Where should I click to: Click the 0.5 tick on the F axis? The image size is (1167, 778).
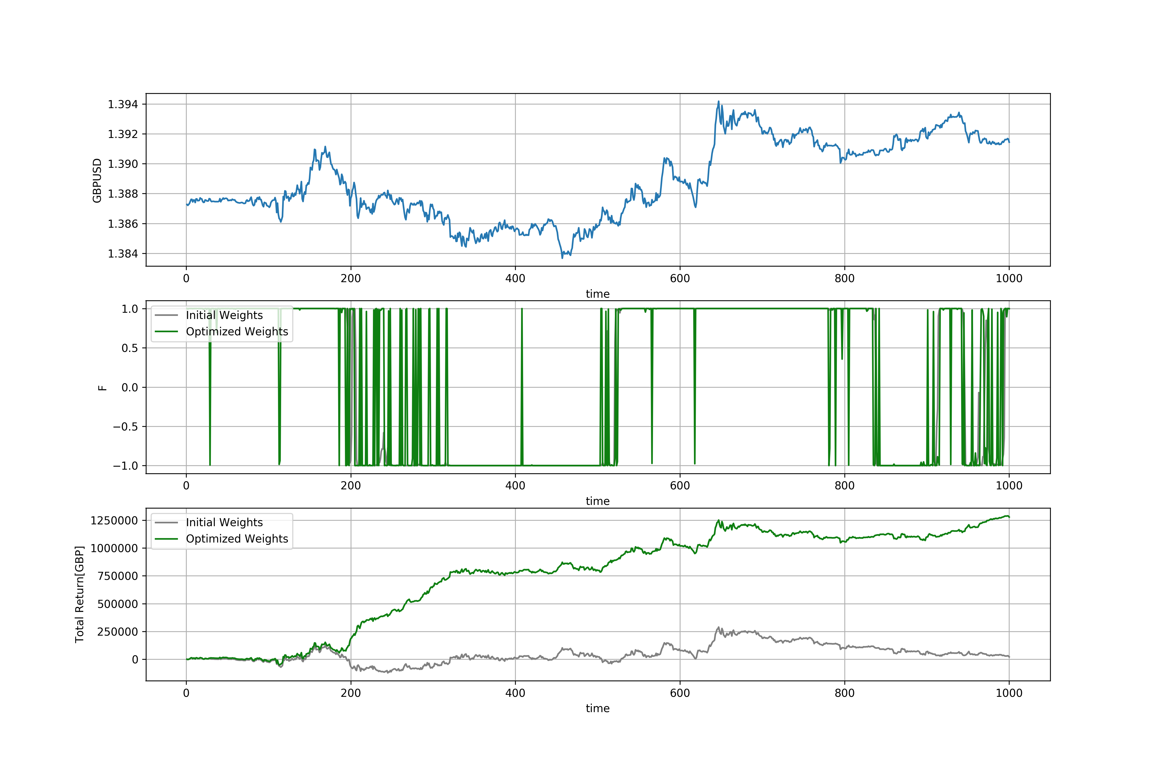130,348
